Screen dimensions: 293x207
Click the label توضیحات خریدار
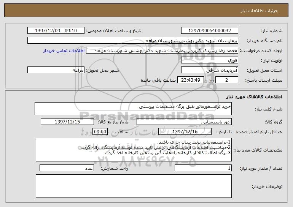(267, 186)
